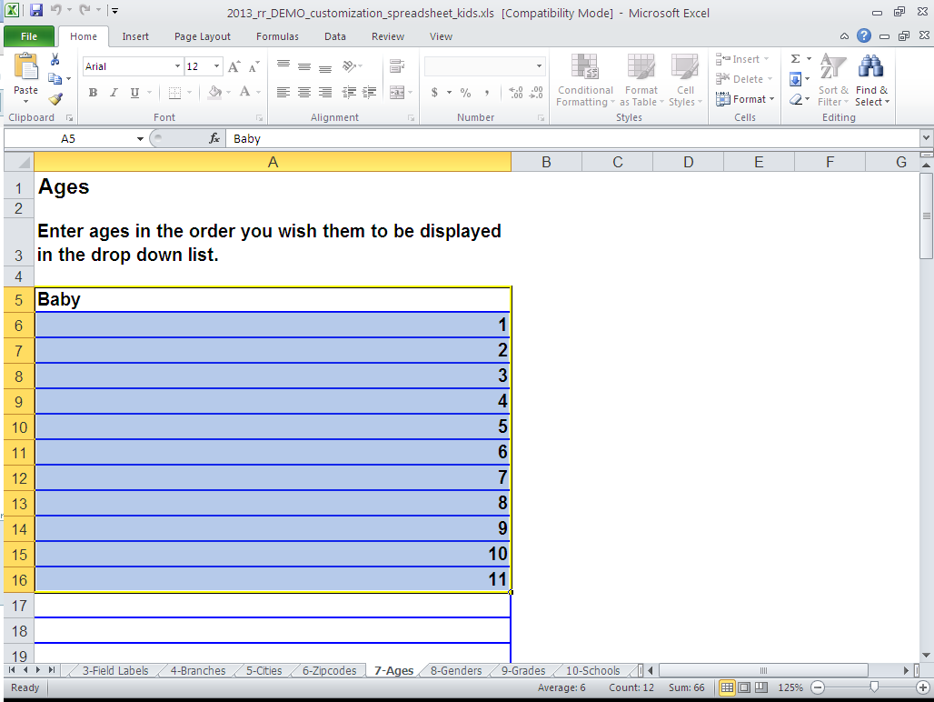Click the AutoSum sigma icon
The width and height of the screenshot is (934, 702).
(795, 59)
